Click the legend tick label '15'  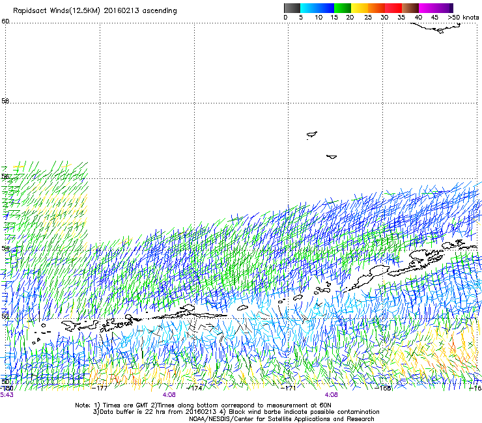[x=334, y=17]
